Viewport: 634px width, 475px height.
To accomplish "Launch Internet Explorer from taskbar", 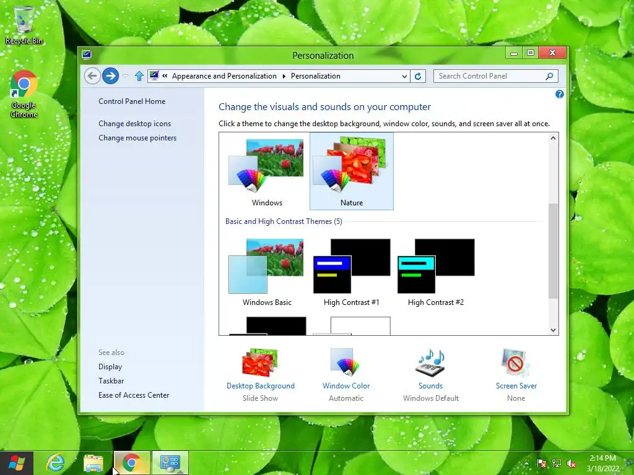I will (55, 463).
